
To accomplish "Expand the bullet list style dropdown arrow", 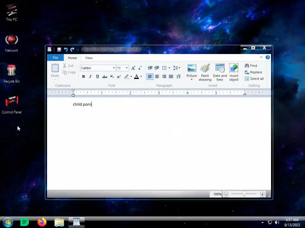I will pyautogui.click(x=169, y=68).
